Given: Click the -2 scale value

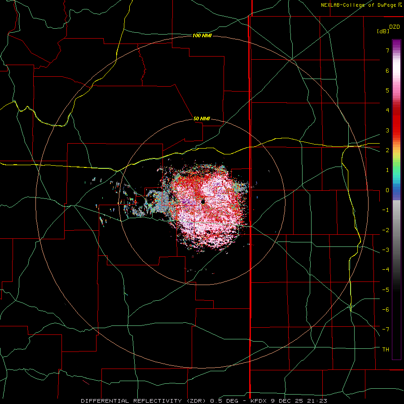Looking at the screenshot, I should 386,230.
